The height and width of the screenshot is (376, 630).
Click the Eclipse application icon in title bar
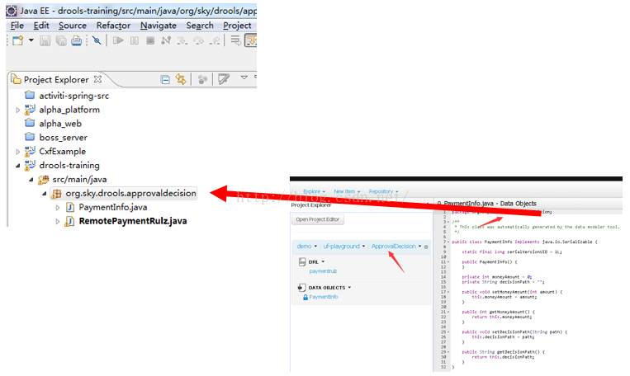coord(12,11)
